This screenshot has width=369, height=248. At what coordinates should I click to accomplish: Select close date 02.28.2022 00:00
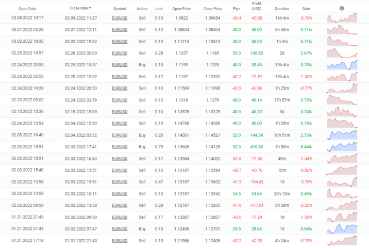[81, 54]
